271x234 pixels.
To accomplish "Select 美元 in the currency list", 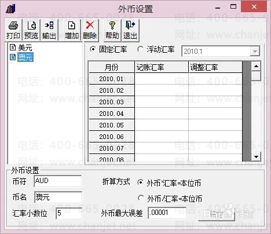I will pyautogui.click(x=25, y=47).
